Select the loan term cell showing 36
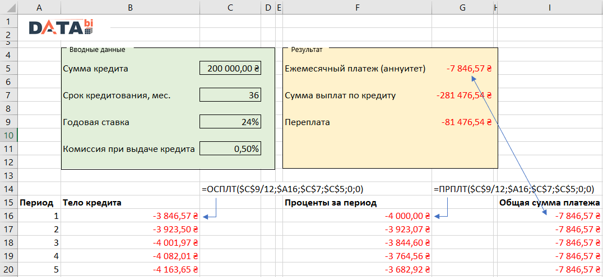 click(x=230, y=95)
